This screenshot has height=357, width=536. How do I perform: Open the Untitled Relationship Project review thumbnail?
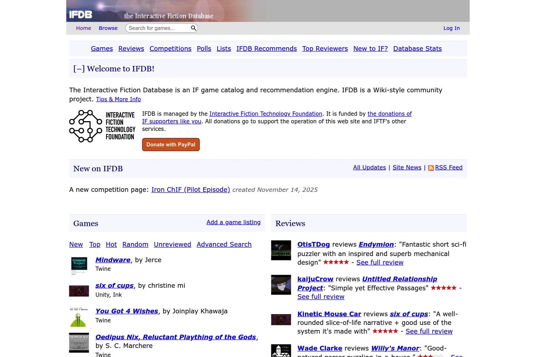pyautogui.click(x=281, y=285)
